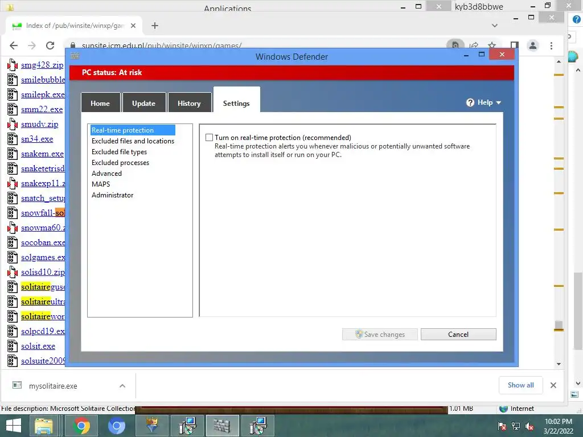This screenshot has height=437, width=583.
Task: Open Administrator settings category
Action: [x=112, y=195]
